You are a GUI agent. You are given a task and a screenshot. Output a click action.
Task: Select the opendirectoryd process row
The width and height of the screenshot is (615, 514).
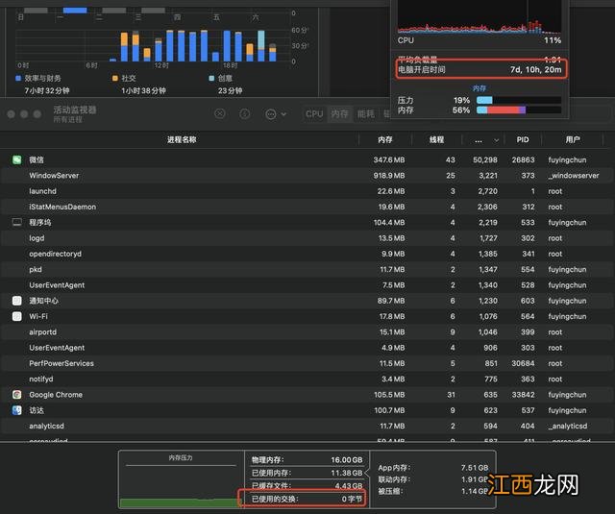pos(306,254)
